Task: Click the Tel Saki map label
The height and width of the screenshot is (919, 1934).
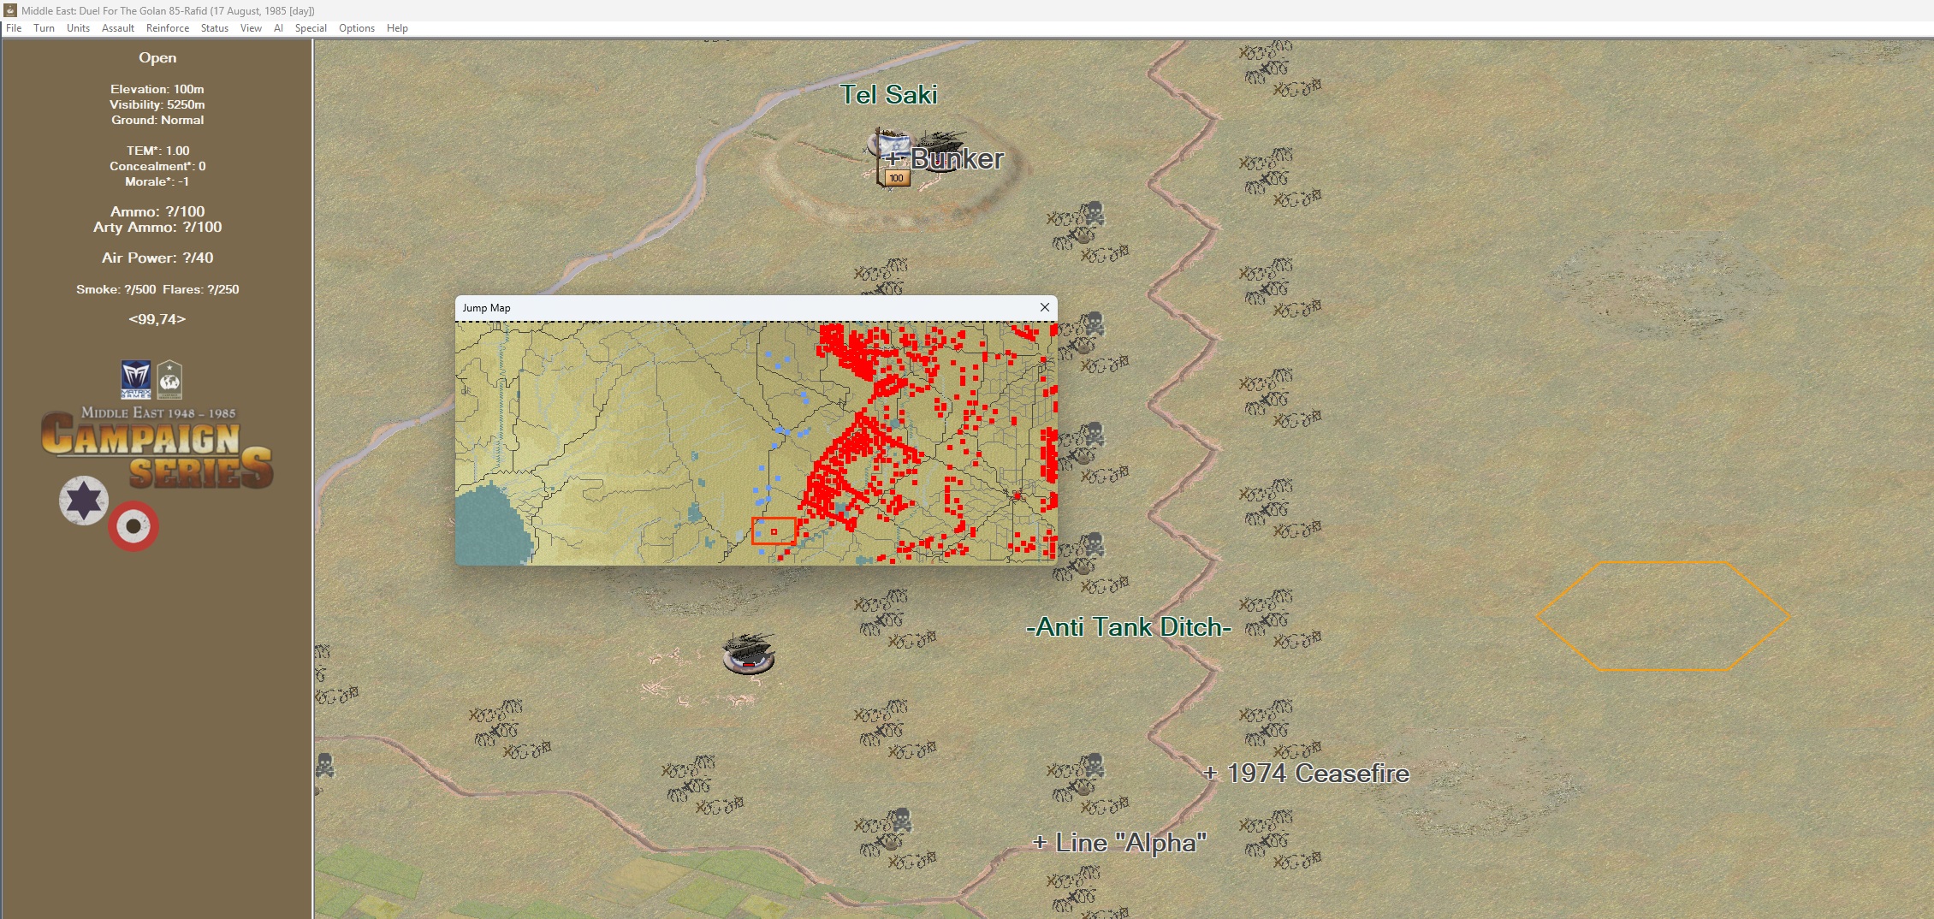Action: [x=888, y=94]
